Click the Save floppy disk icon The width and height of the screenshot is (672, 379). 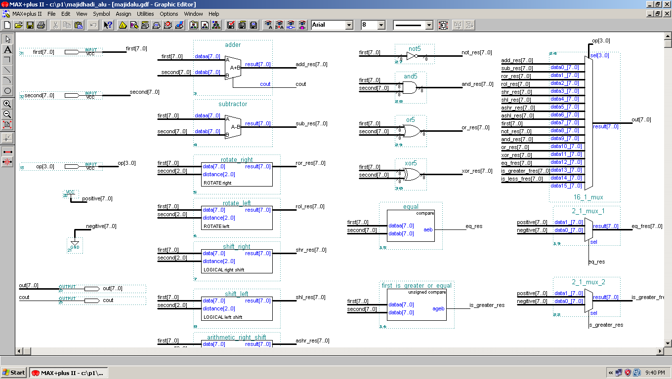coord(30,25)
